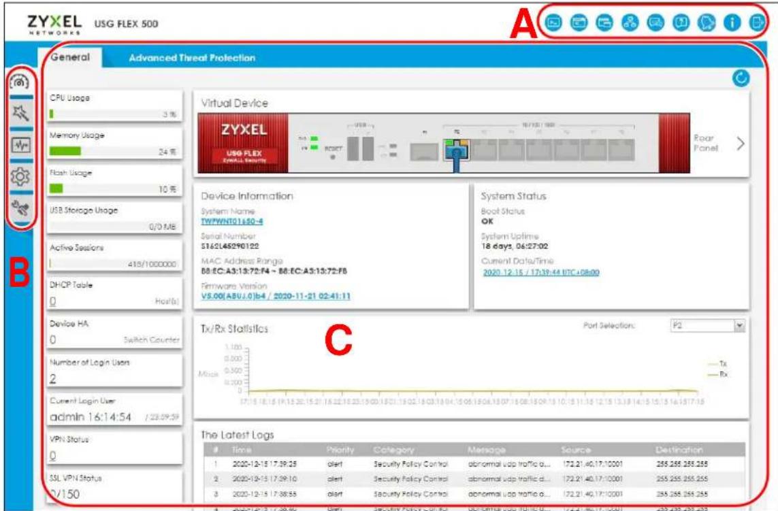Click the Message column header in logs

(x=486, y=450)
